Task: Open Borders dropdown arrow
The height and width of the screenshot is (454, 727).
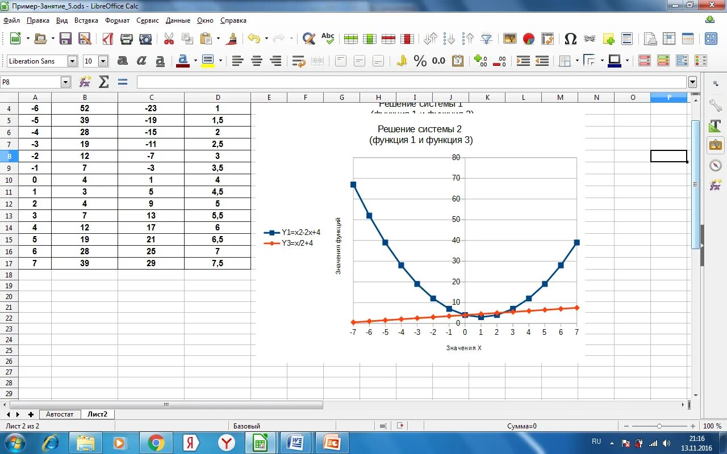Action: coord(577,61)
